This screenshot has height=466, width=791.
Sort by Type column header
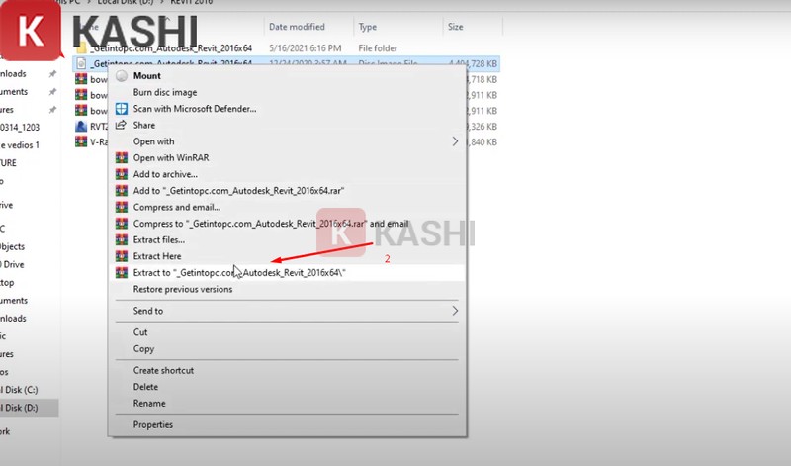368,27
